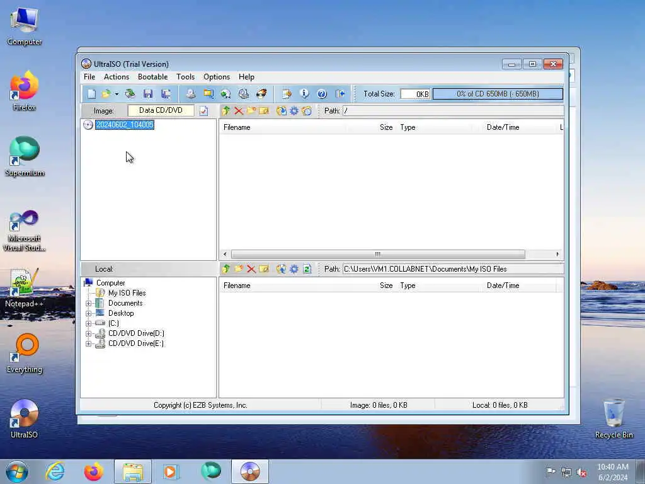Click the Local Path field
The height and width of the screenshot is (484, 645).
pyautogui.click(x=453, y=268)
